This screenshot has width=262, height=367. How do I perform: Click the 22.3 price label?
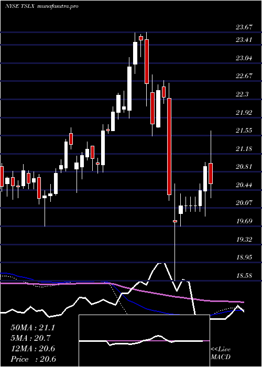[242, 94]
